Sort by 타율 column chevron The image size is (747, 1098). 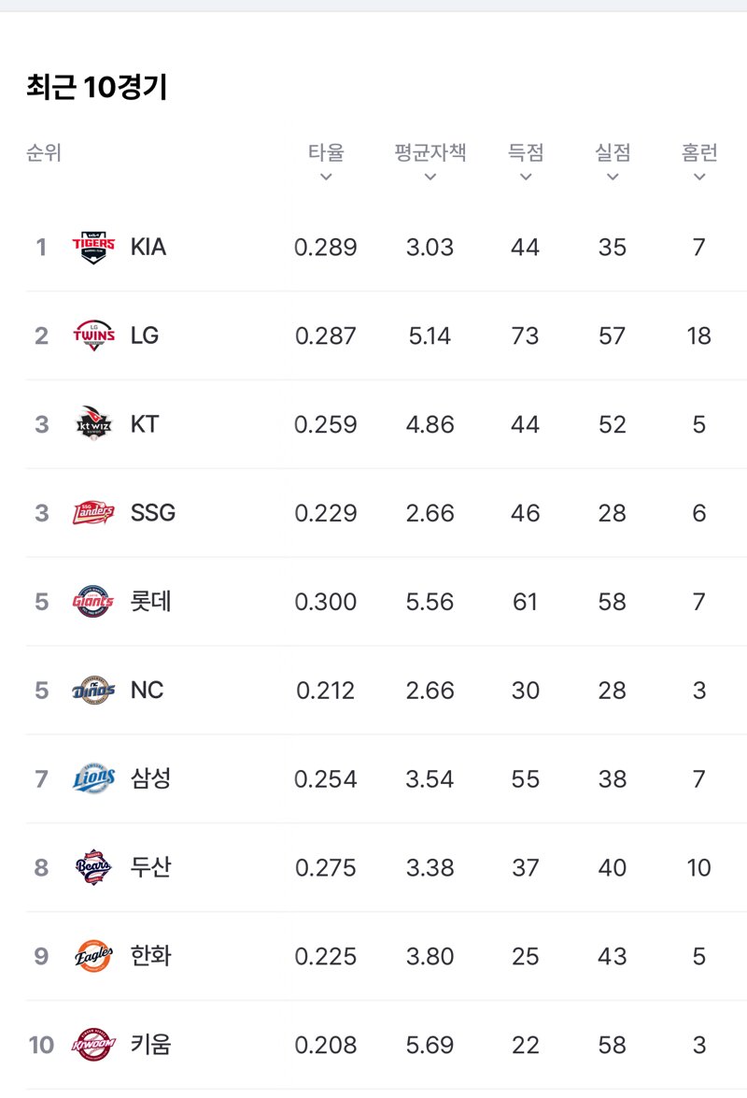[x=326, y=178]
